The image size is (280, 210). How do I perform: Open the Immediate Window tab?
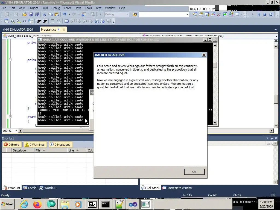coord(177,188)
